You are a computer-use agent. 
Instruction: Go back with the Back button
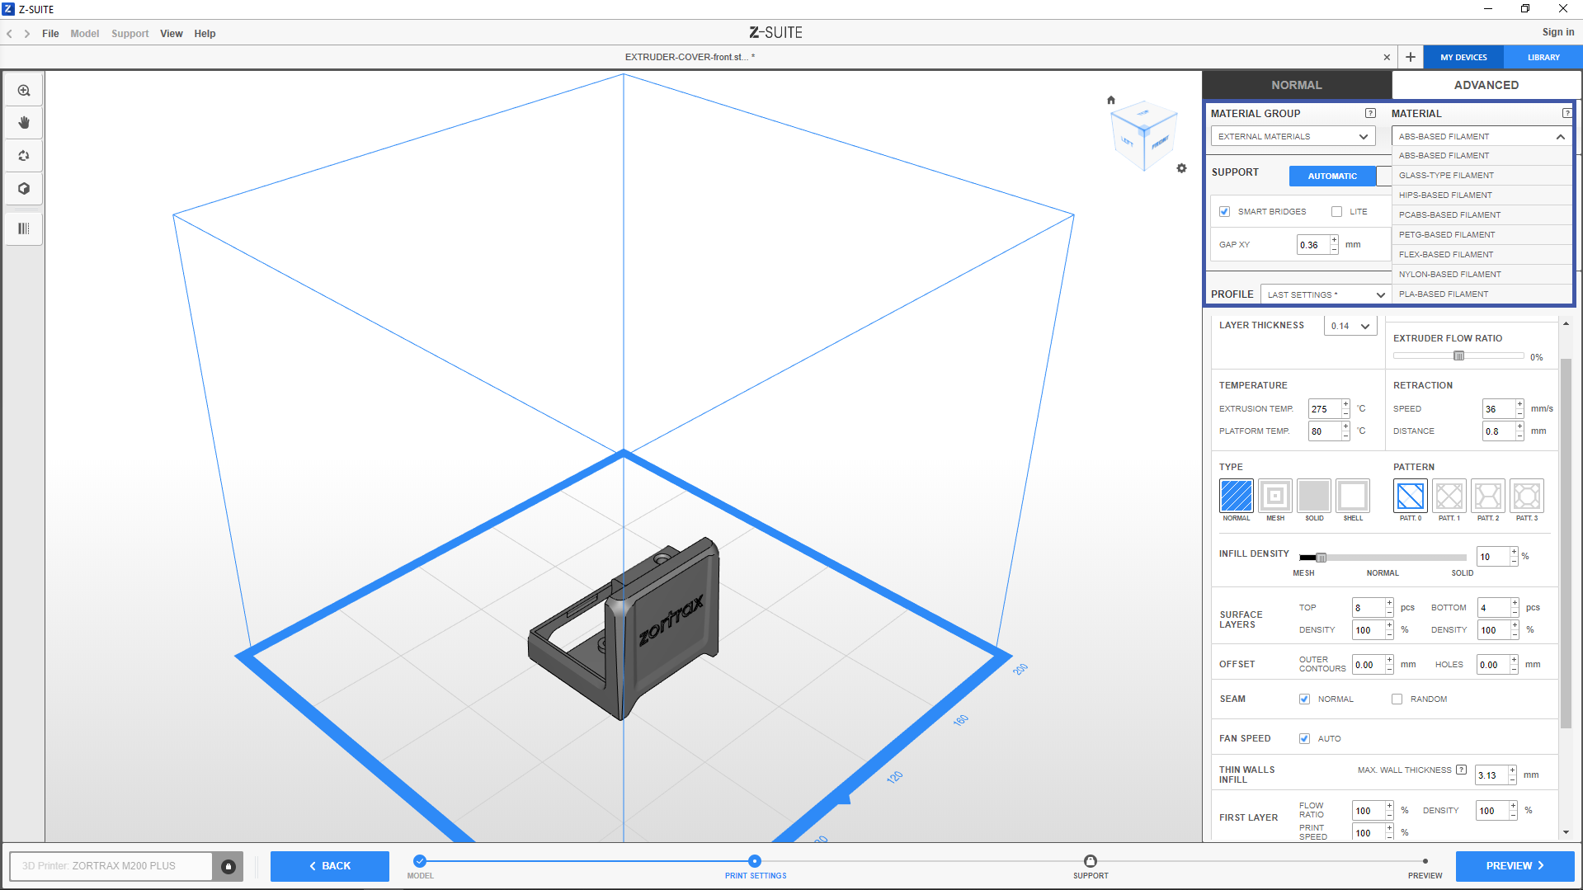(x=329, y=866)
